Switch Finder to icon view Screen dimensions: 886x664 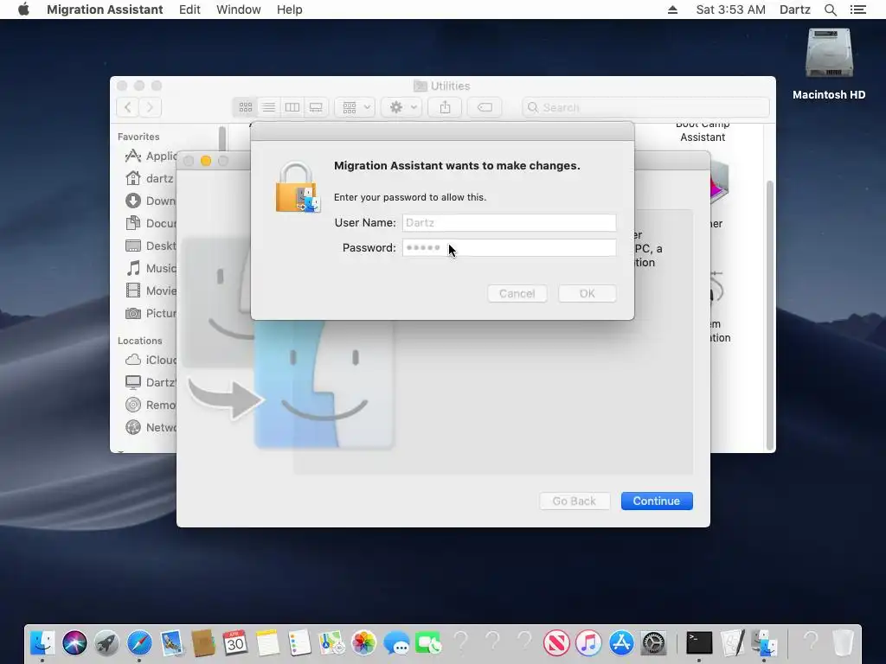tap(245, 107)
